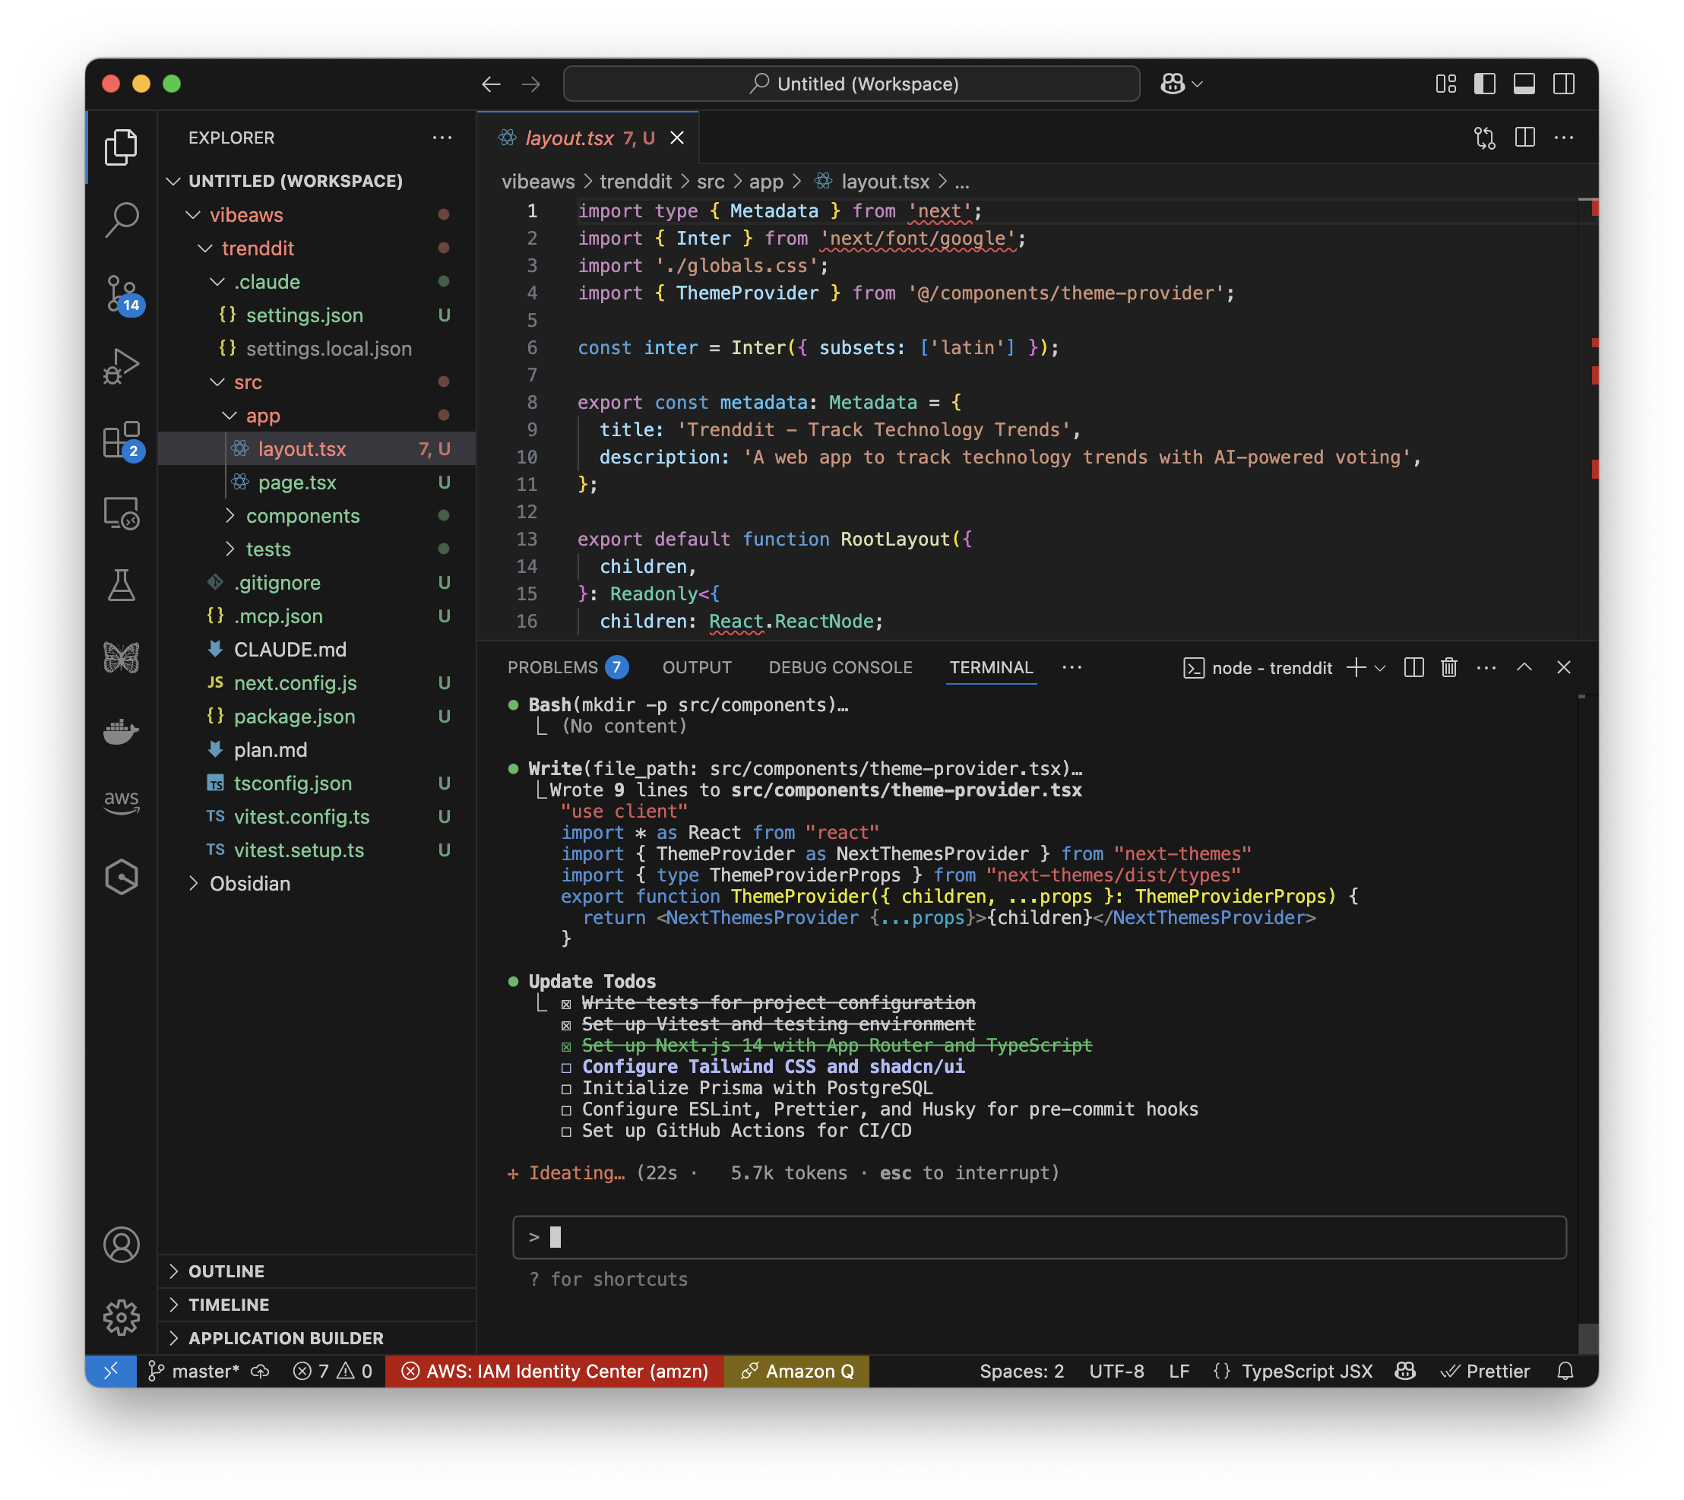Toggle the primary side bar visibility
1684x1500 pixels.
pyautogui.click(x=1485, y=84)
